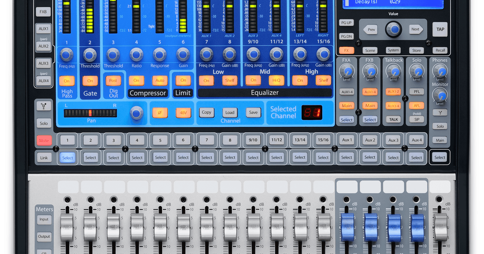Enable 48V phantom power

pyautogui.click(x=183, y=112)
